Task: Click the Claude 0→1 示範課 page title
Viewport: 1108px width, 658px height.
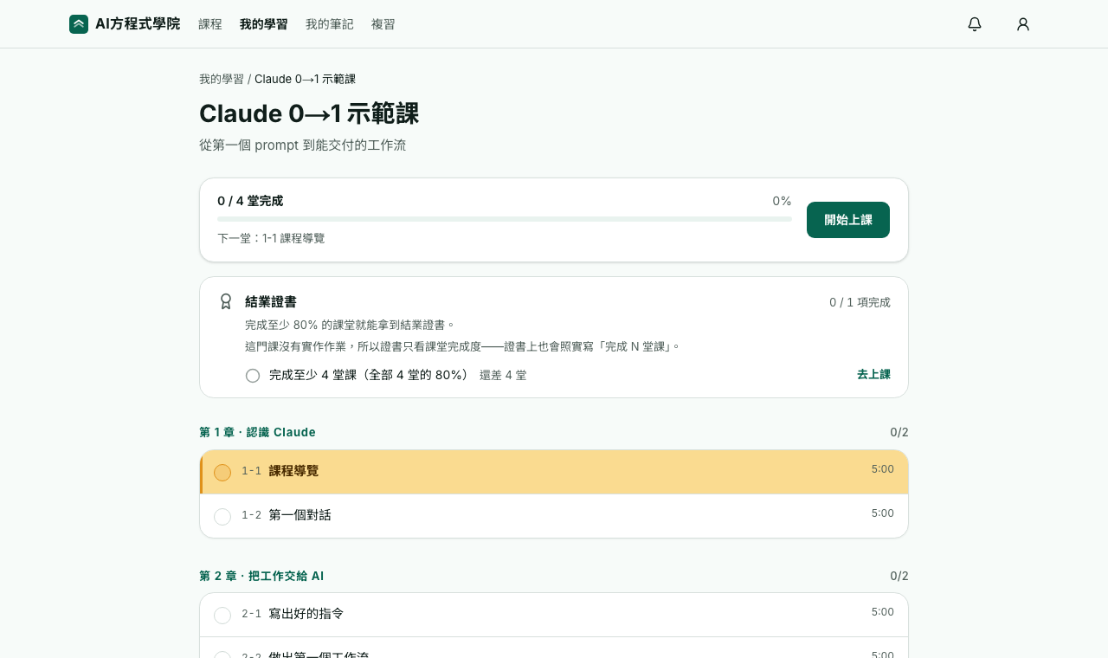Action: tap(309, 113)
